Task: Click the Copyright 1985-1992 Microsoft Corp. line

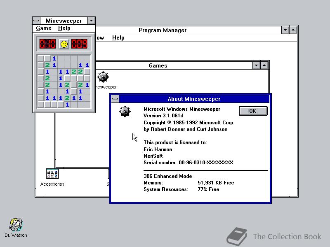Action: coord(189,122)
